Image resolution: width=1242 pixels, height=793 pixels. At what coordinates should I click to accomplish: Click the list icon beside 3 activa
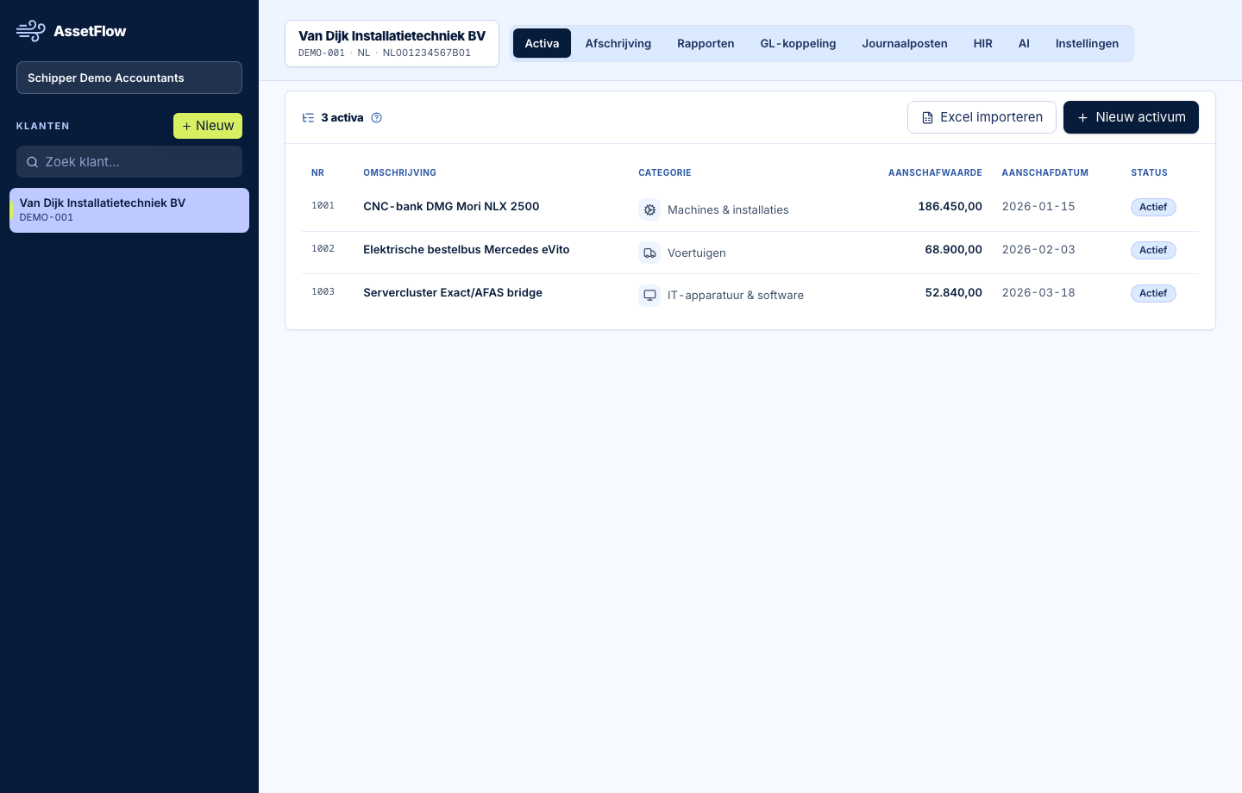(x=308, y=118)
